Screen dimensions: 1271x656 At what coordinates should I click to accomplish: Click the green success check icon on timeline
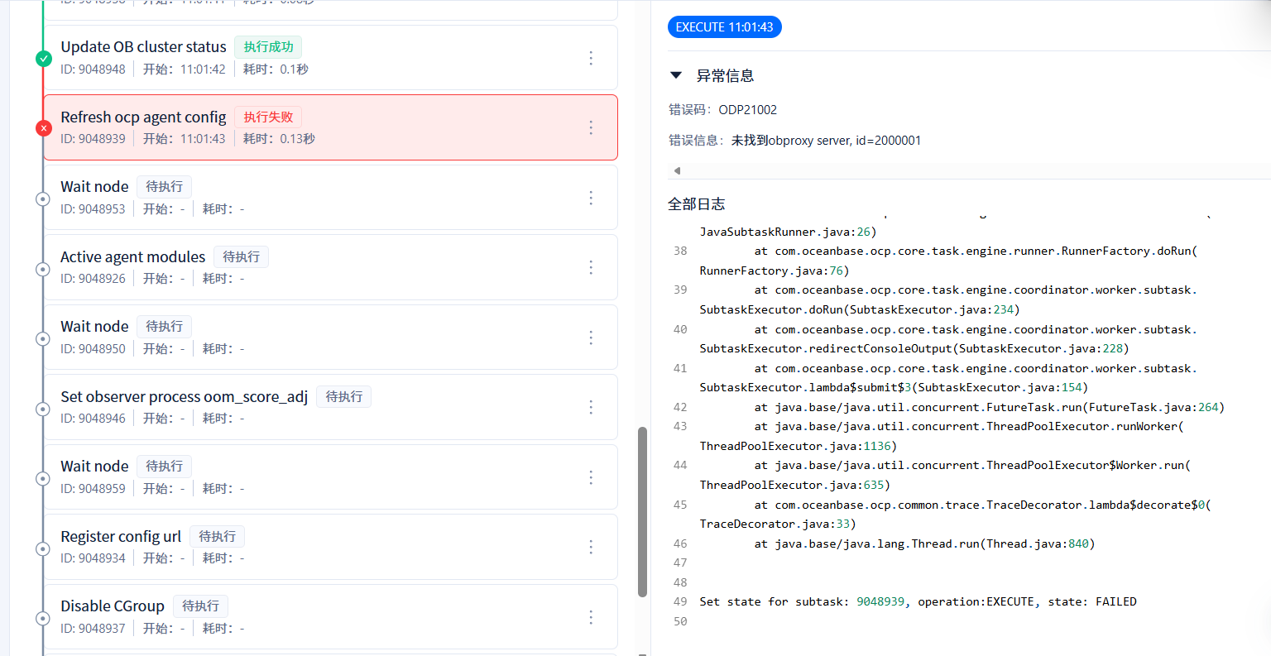click(x=44, y=59)
